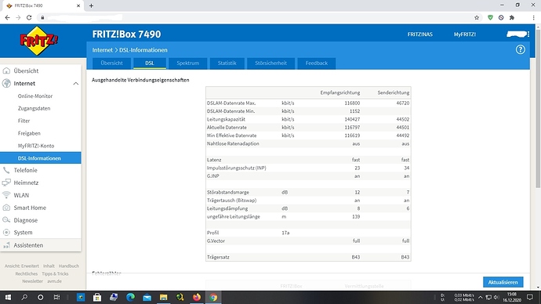Open the Diagnose sidebar section
541x304 pixels.
click(x=26, y=220)
